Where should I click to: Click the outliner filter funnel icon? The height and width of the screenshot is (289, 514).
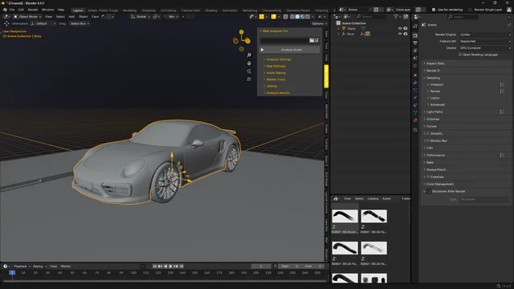[x=396, y=16]
